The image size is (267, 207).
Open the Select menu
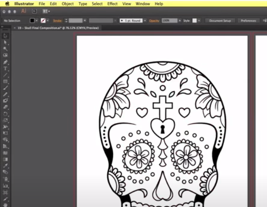(x=97, y=4)
